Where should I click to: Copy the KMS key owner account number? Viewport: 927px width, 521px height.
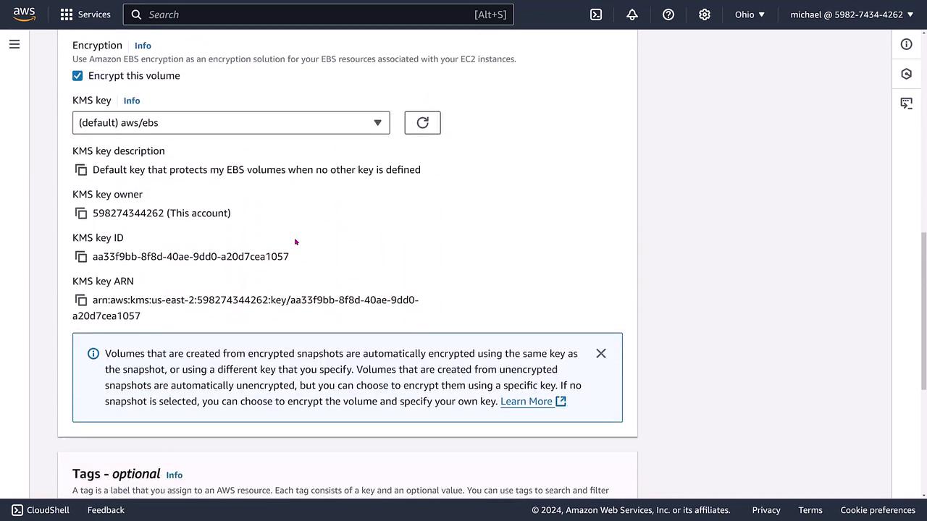coord(81,213)
